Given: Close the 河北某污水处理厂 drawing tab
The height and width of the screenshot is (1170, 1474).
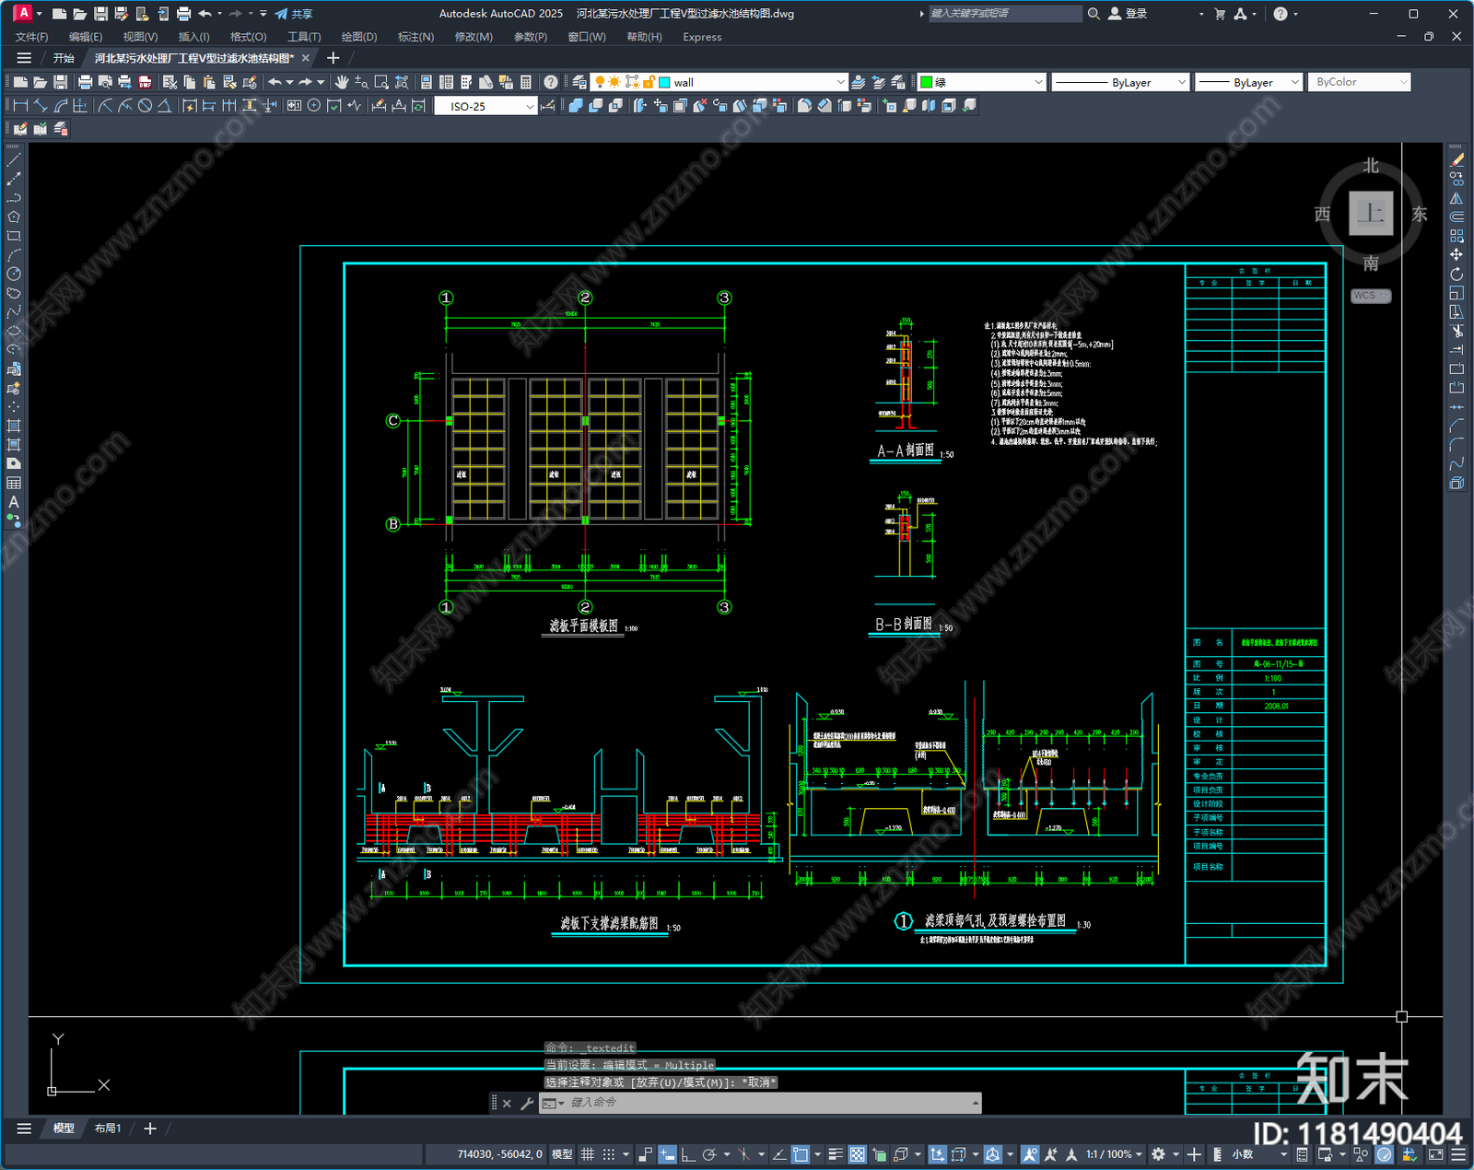Looking at the screenshot, I should tap(306, 58).
